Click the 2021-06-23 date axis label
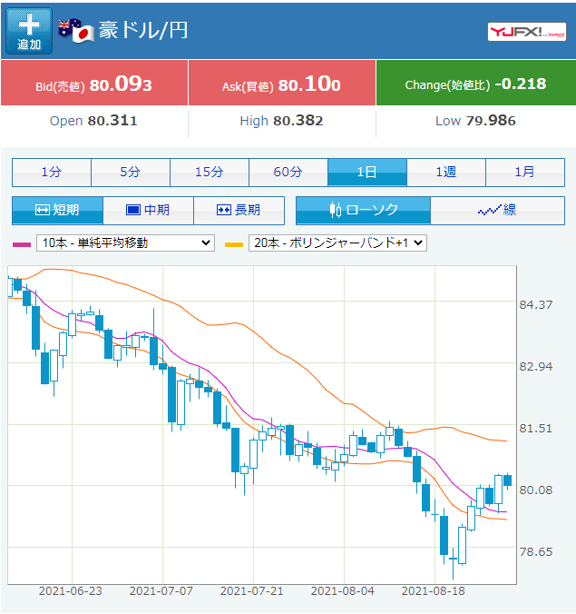Image resolution: width=576 pixels, height=614 pixels. (x=71, y=591)
